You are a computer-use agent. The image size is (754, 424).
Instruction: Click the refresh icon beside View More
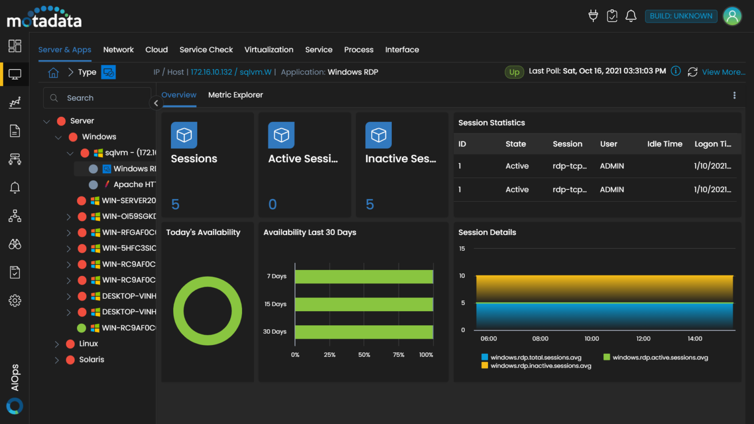click(x=692, y=72)
